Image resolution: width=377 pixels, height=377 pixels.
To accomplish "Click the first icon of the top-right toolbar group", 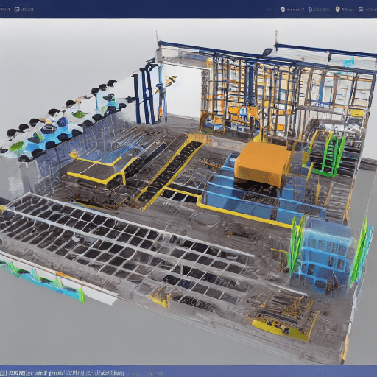I will click(283, 10).
